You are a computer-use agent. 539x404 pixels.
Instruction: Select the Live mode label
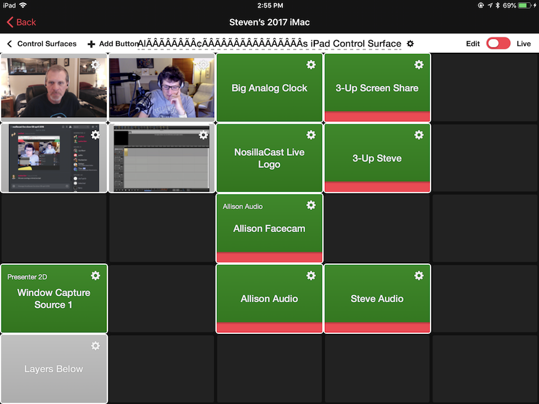(523, 44)
